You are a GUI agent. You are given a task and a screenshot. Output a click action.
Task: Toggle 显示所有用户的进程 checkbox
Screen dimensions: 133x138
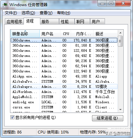[12, 117]
